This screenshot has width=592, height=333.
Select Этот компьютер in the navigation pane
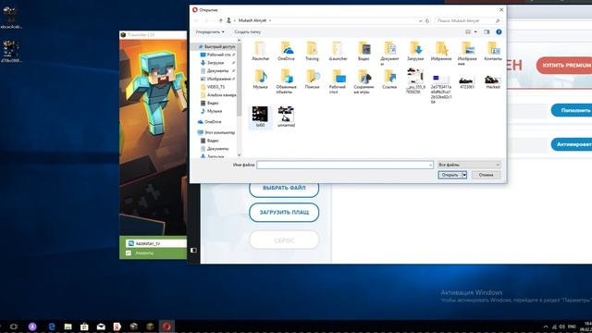coord(216,132)
